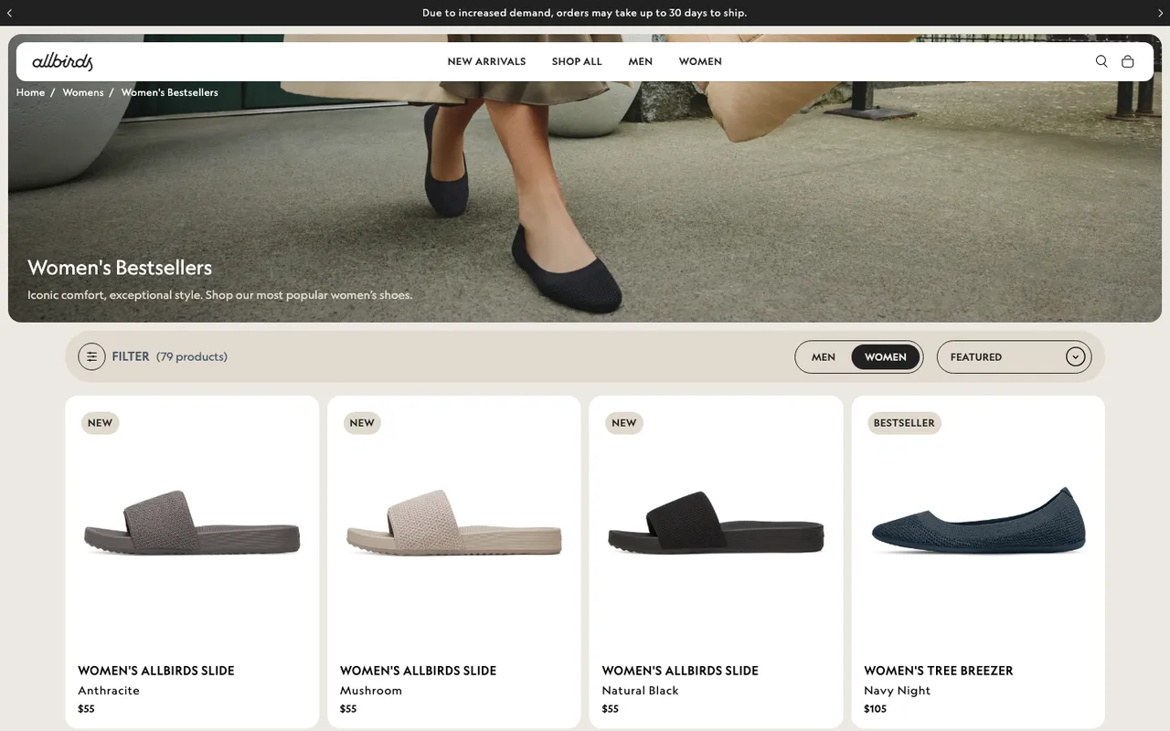
Task: Click the Natural Black color name
Action: point(640,691)
